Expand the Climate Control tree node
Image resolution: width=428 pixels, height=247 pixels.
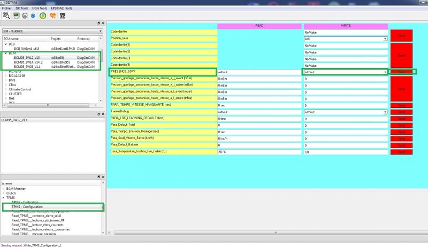[x=6, y=89]
